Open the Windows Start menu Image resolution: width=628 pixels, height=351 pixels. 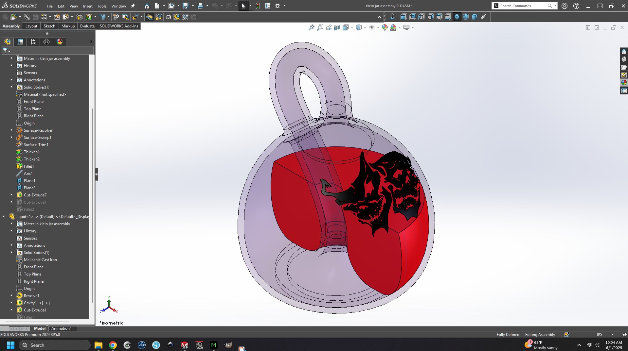[x=10, y=345]
